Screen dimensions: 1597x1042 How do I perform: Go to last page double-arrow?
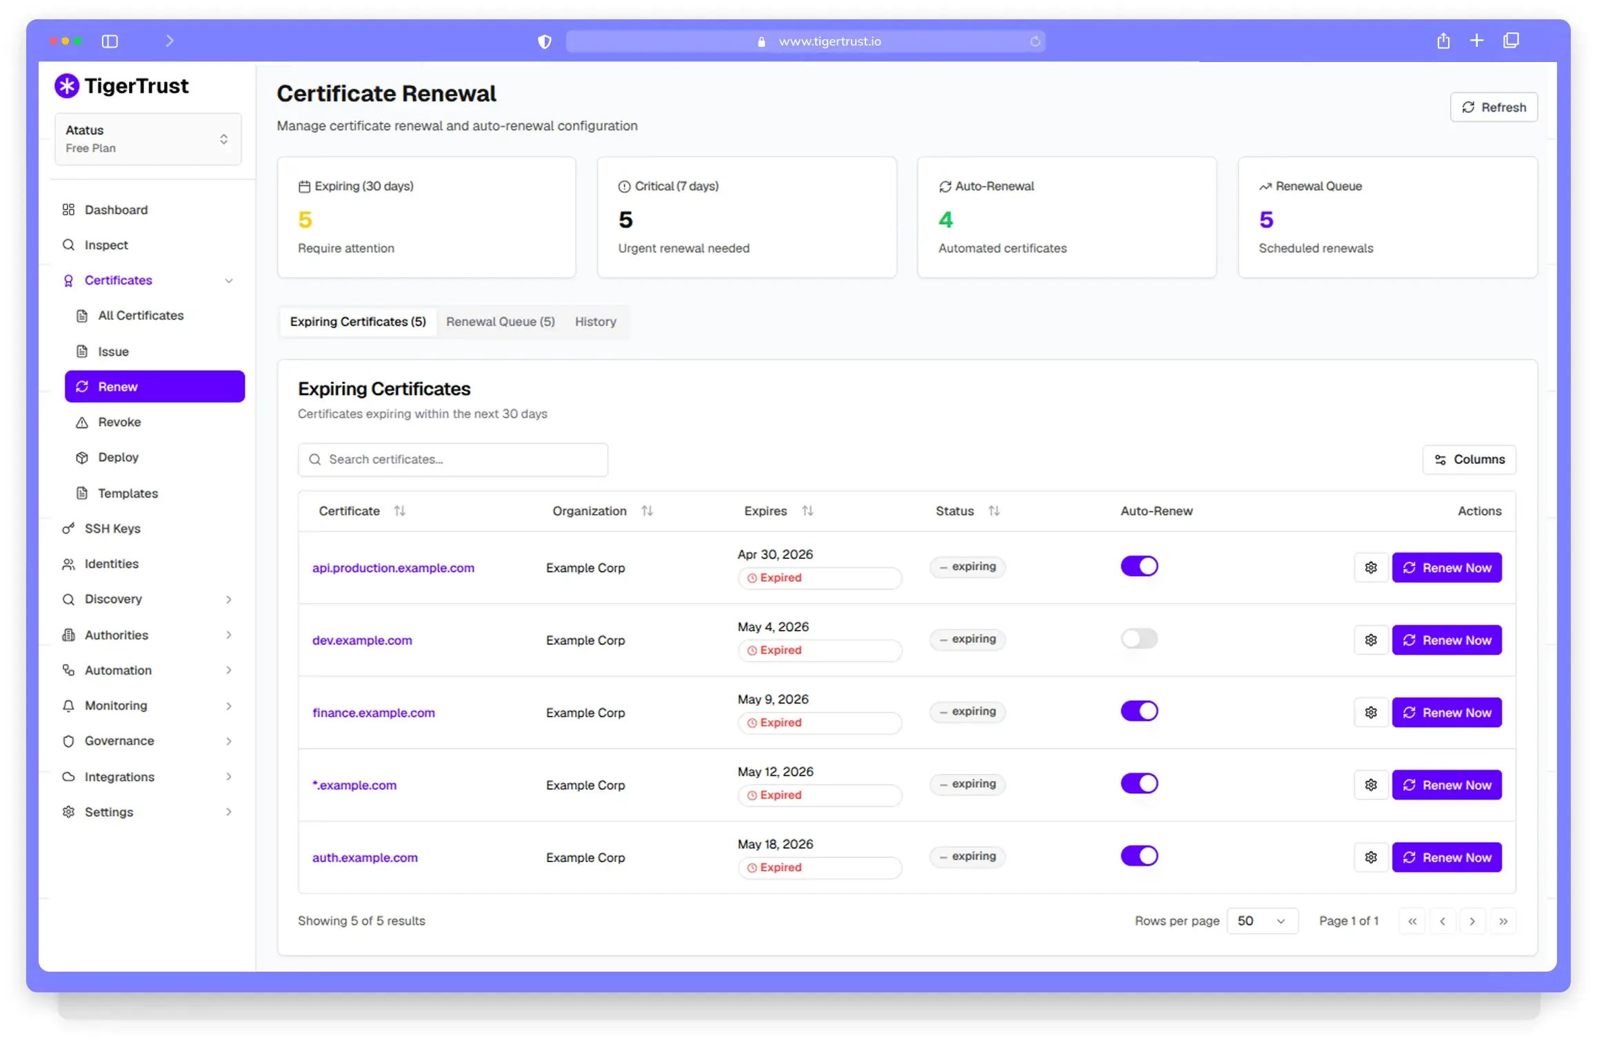pos(1503,921)
